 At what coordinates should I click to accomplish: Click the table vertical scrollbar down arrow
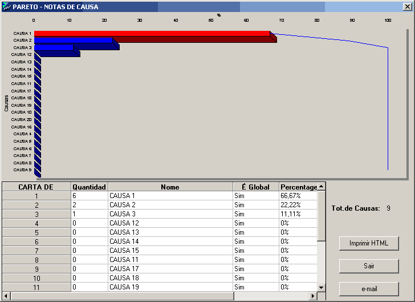321,287
